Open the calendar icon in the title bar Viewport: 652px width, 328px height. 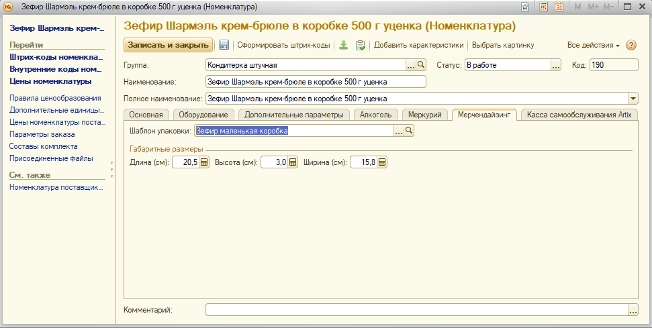click(559, 7)
